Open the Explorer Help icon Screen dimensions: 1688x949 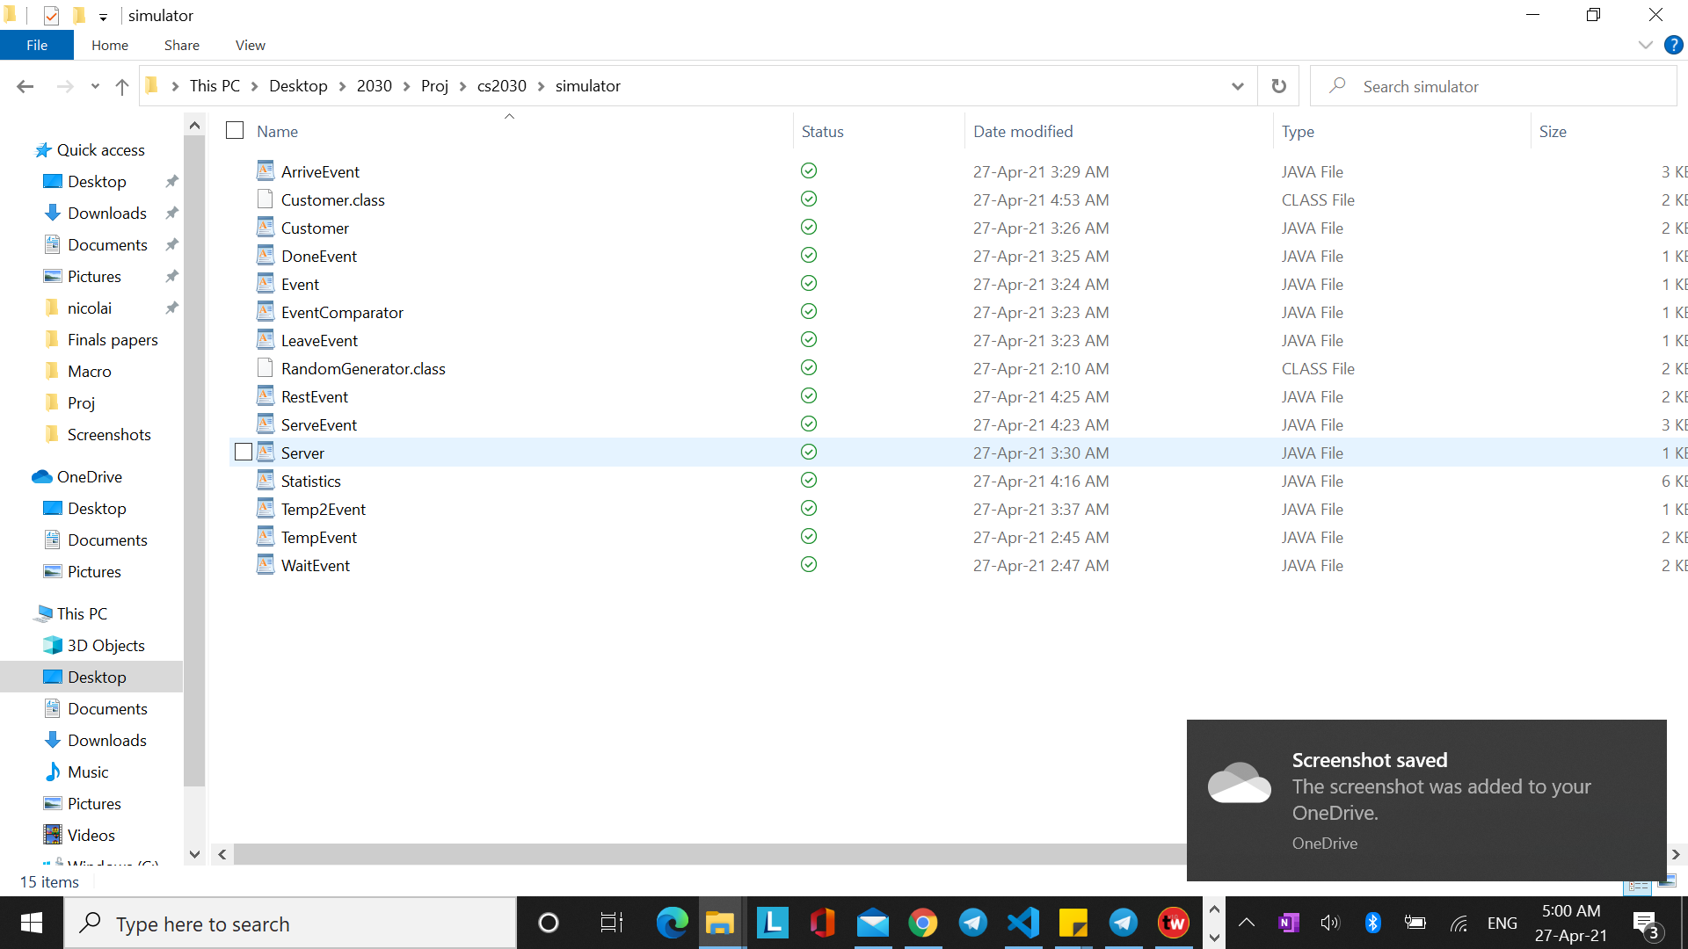coord(1673,45)
